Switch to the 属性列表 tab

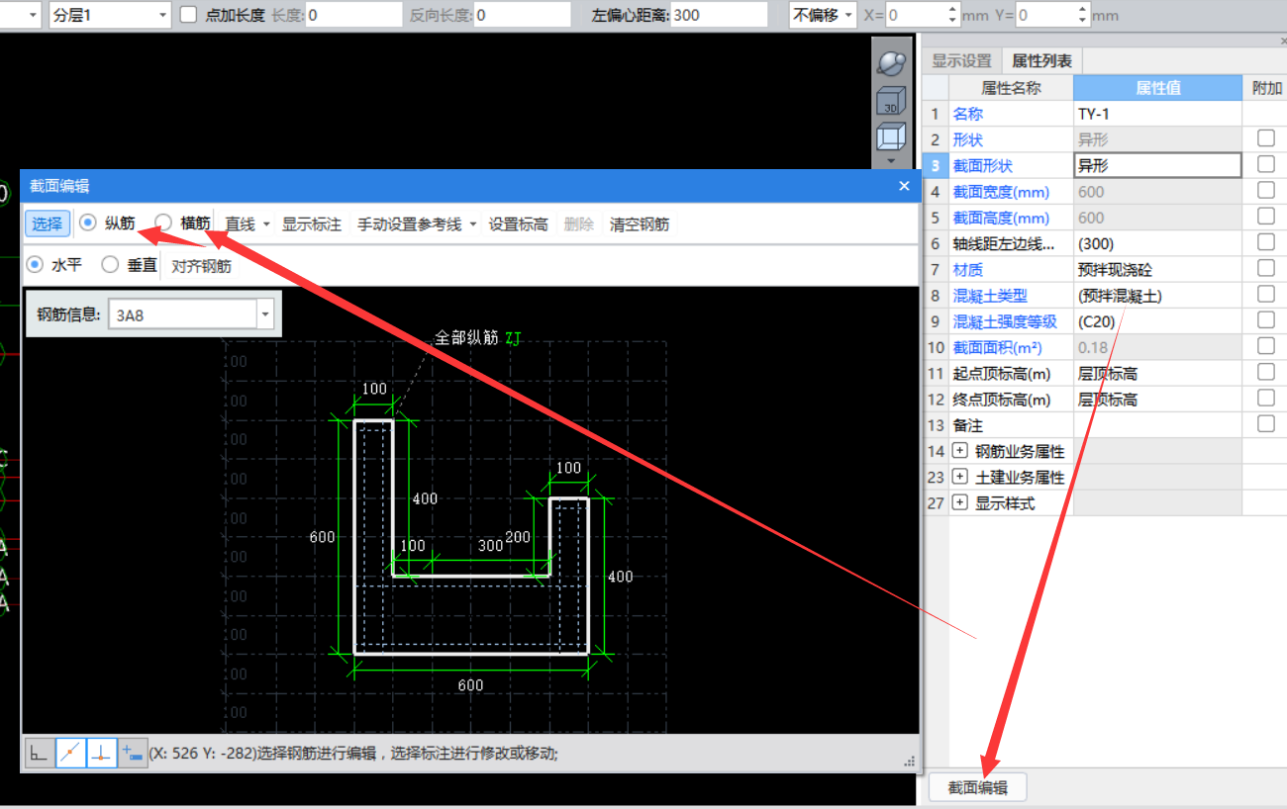click(1041, 61)
